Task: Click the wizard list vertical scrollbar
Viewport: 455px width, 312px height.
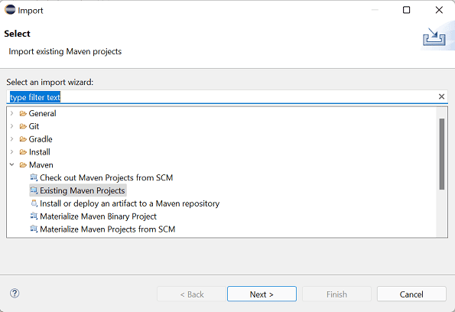Action: tap(442, 154)
